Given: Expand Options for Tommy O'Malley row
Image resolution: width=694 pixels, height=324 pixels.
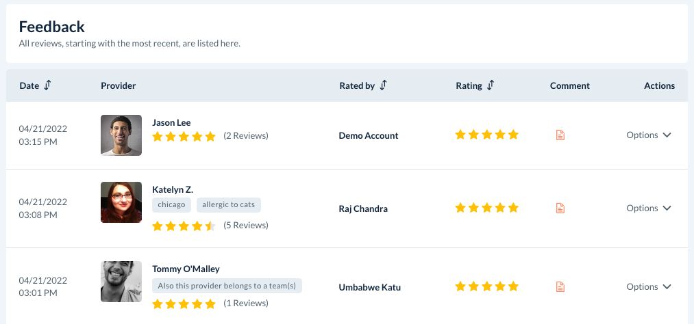Looking at the screenshot, I should (648, 286).
